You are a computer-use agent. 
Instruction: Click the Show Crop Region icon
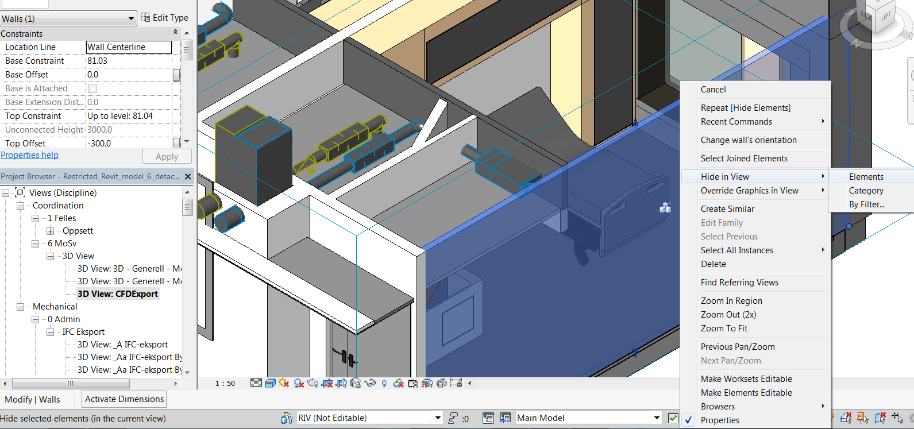pyautogui.click(x=341, y=383)
